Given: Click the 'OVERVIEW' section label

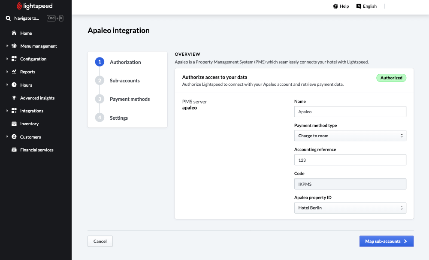Looking at the screenshot, I should (187, 54).
